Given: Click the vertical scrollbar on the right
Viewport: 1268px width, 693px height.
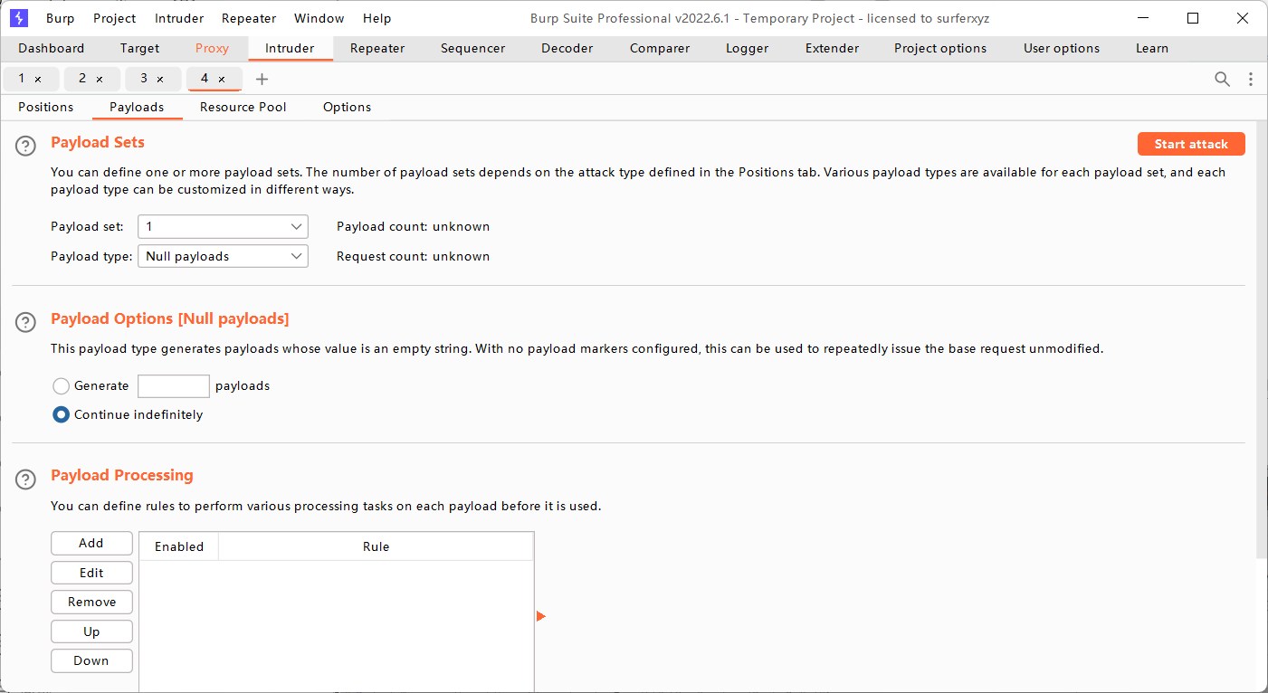Looking at the screenshot, I should (x=1262, y=339).
